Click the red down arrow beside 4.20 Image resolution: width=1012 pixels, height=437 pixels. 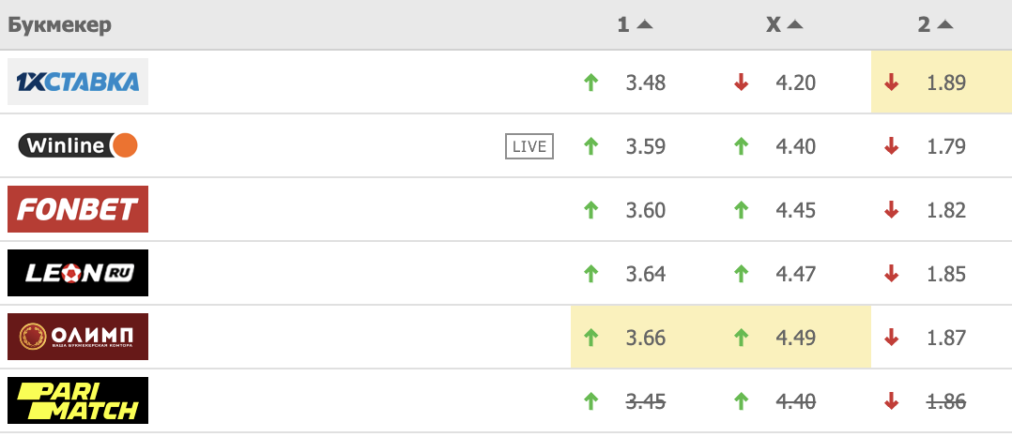pos(741,83)
